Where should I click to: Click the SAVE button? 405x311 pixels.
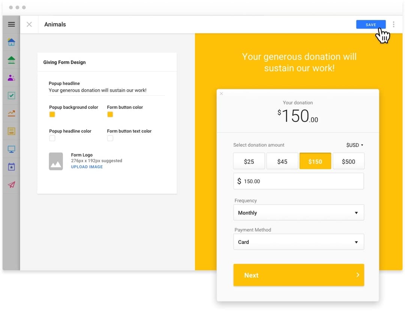coord(370,24)
